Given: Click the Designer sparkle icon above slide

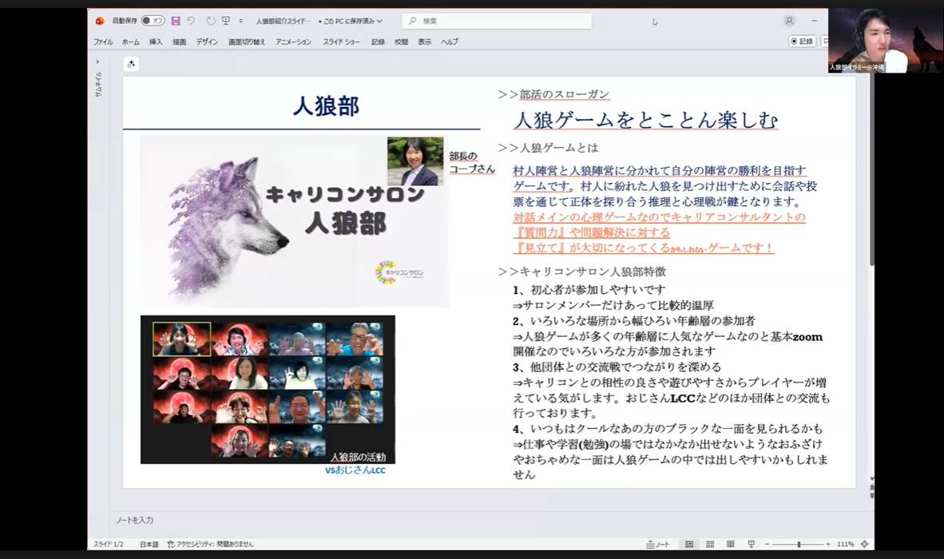Looking at the screenshot, I should (131, 64).
